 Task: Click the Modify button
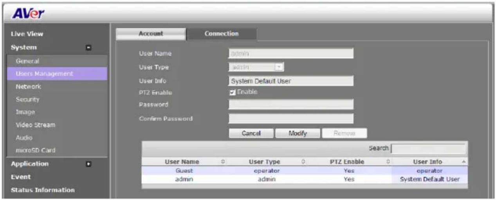(298, 133)
